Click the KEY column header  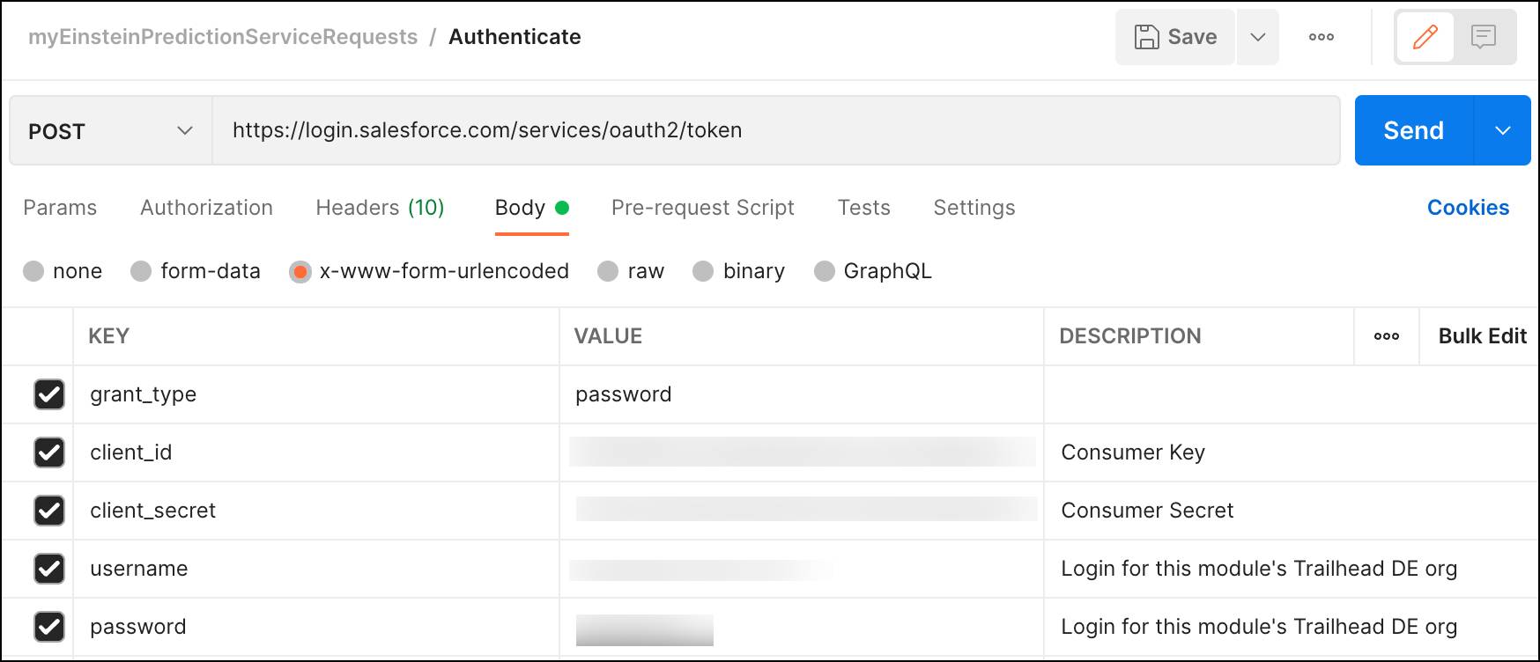click(109, 336)
